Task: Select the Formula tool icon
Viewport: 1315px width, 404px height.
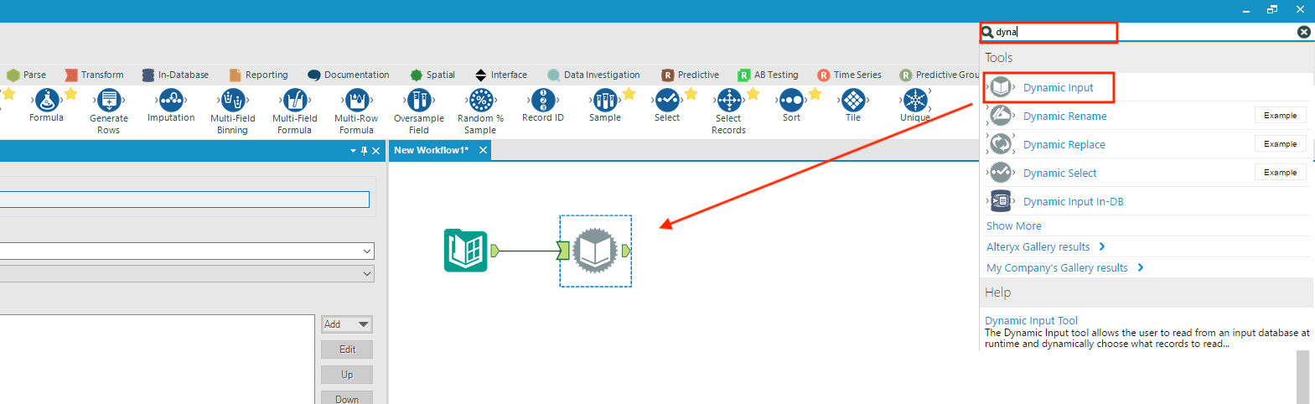Action: pyautogui.click(x=47, y=101)
